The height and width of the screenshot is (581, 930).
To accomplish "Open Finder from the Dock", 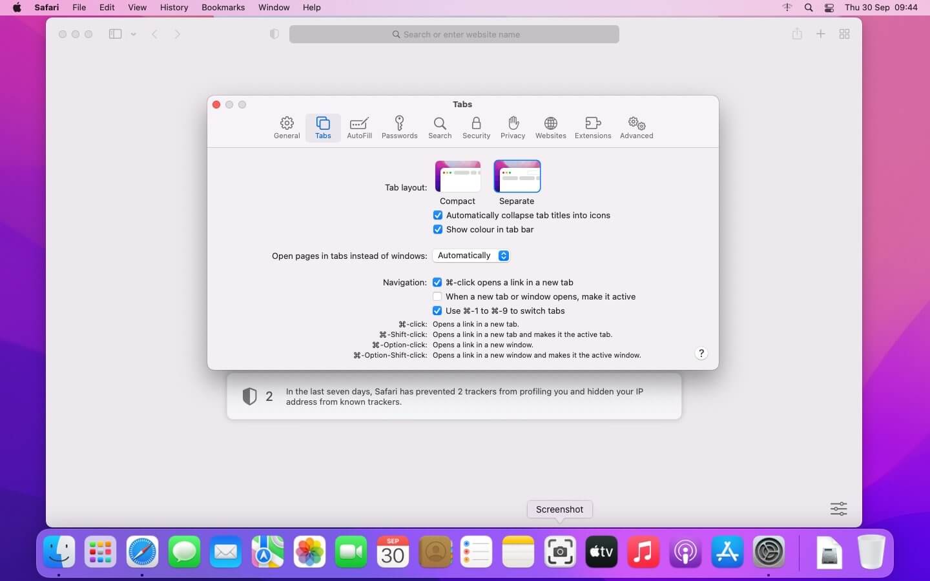I will point(59,552).
